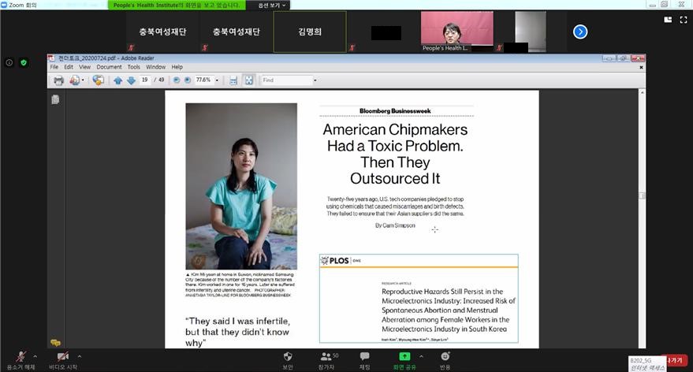
Task: Click the next participants blue arrow button
Action: click(x=580, y=32)
